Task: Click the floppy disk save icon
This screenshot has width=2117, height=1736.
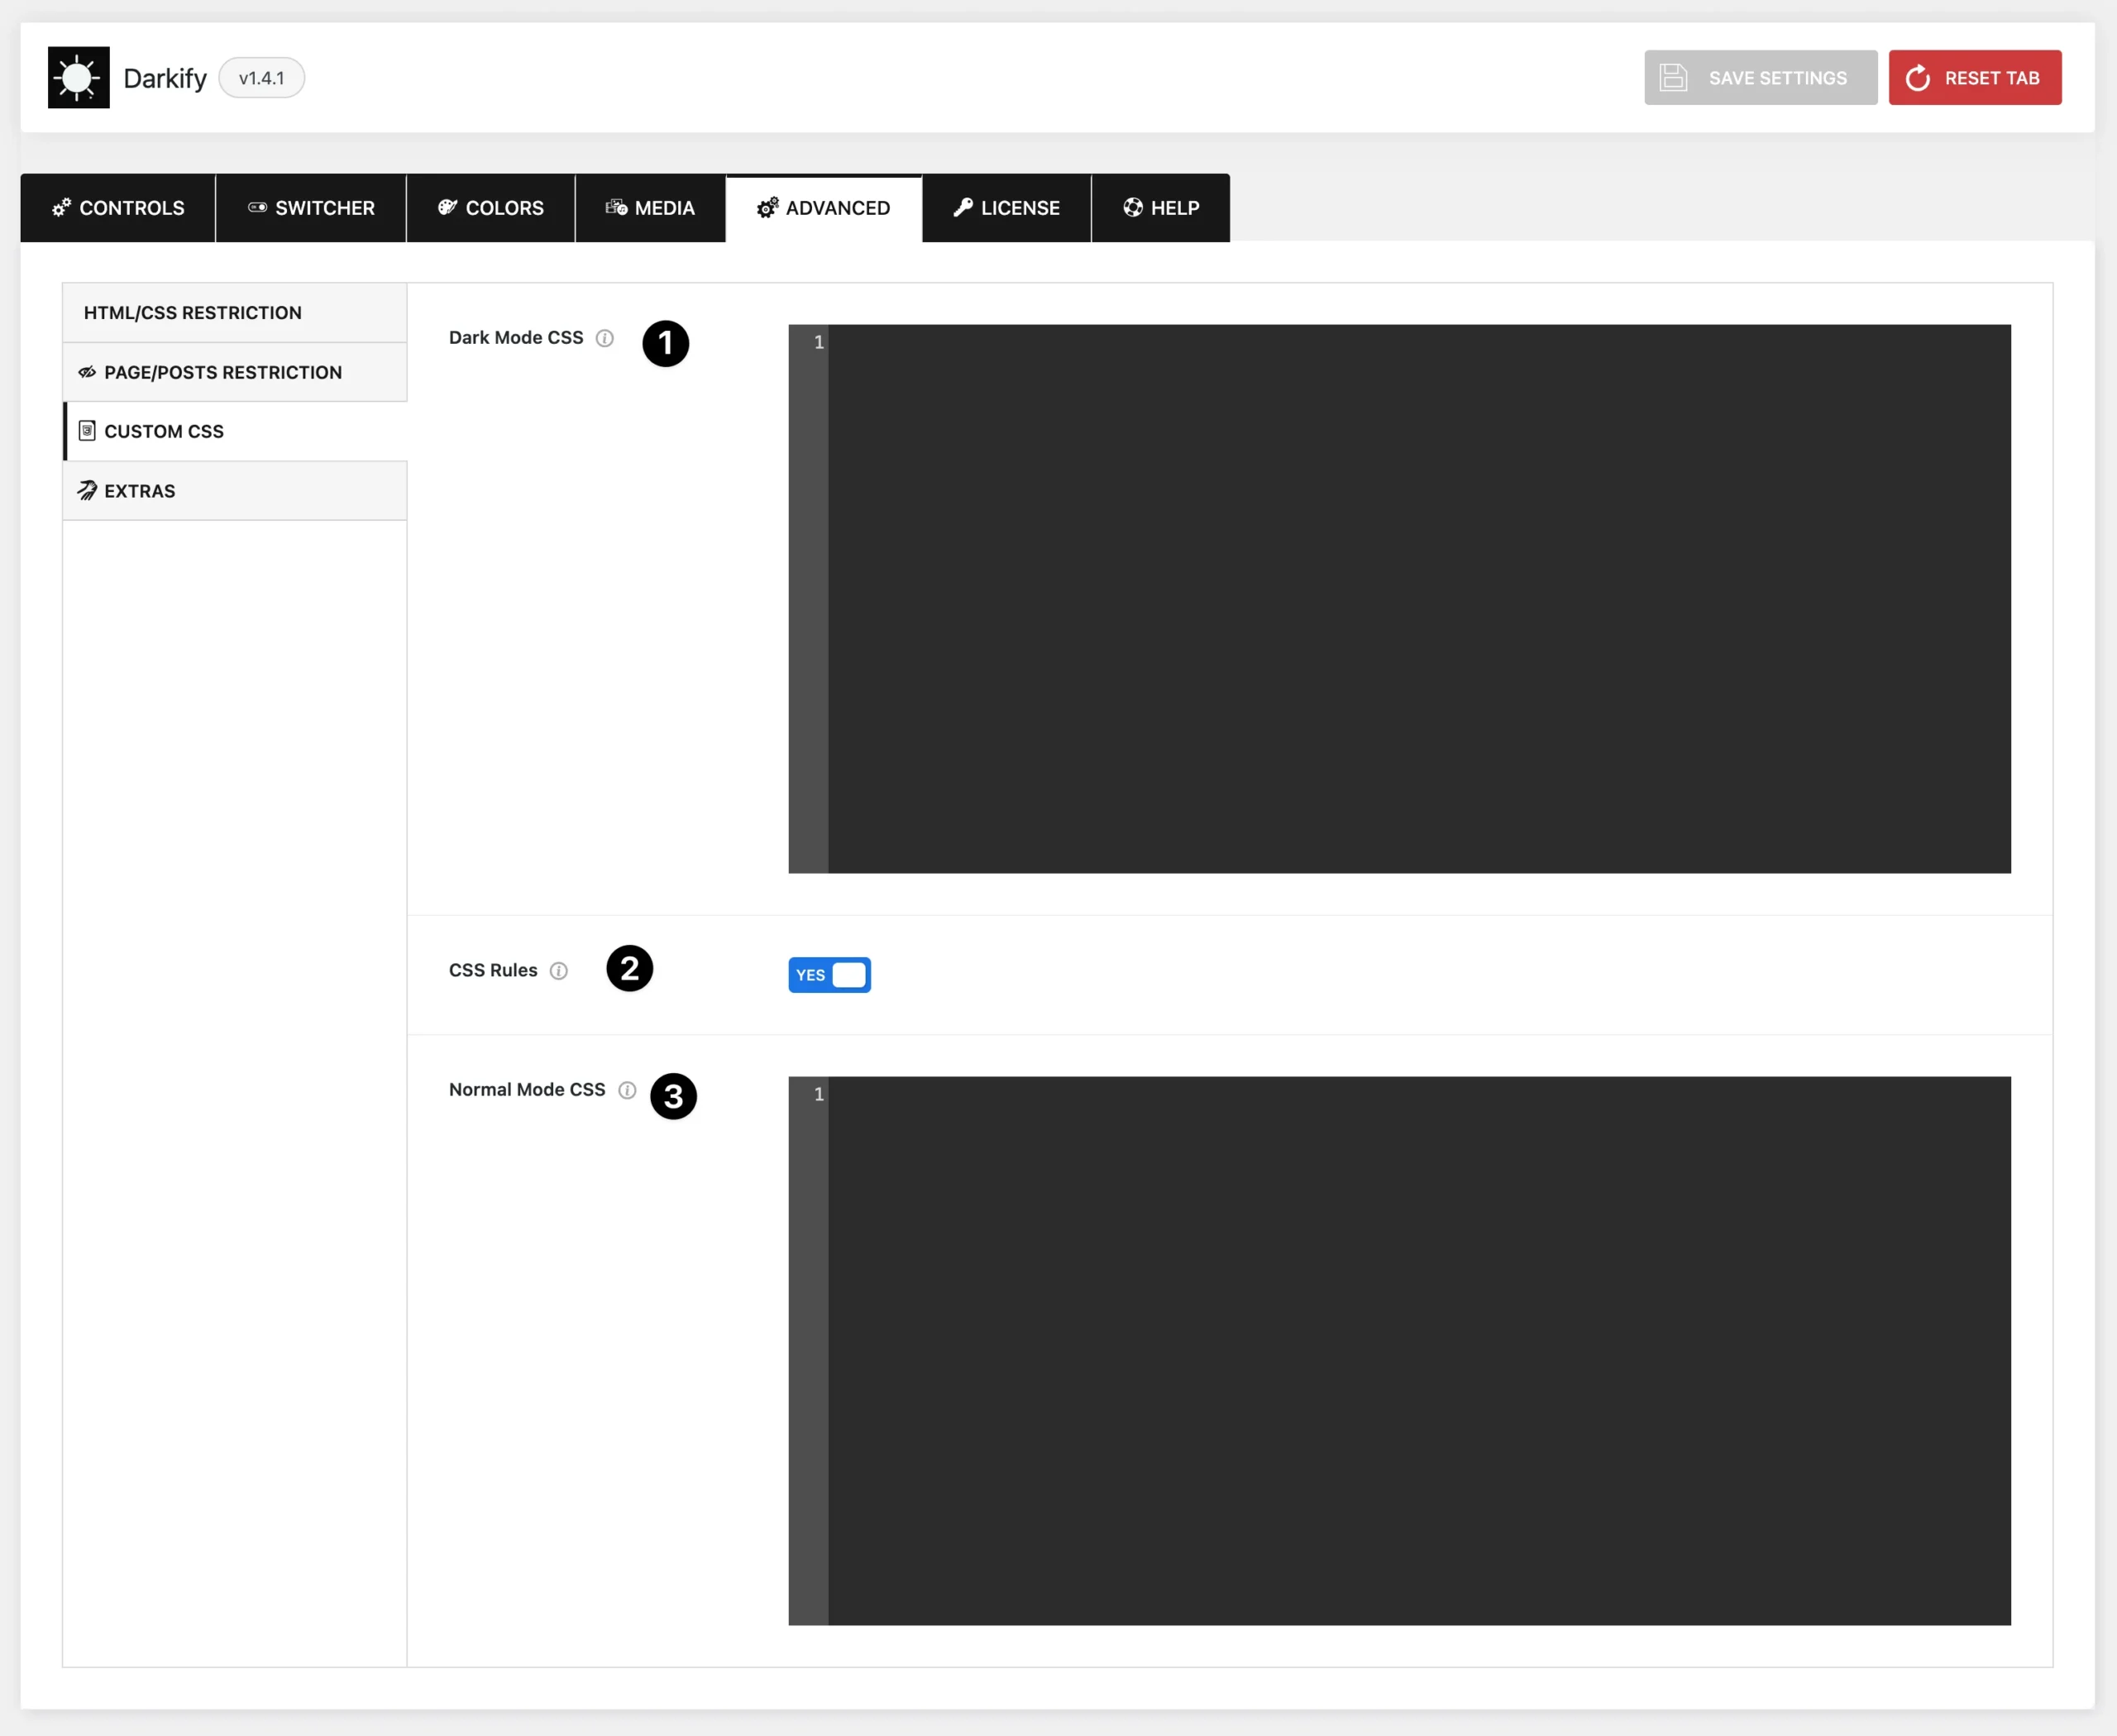Action: (1674, 77)
